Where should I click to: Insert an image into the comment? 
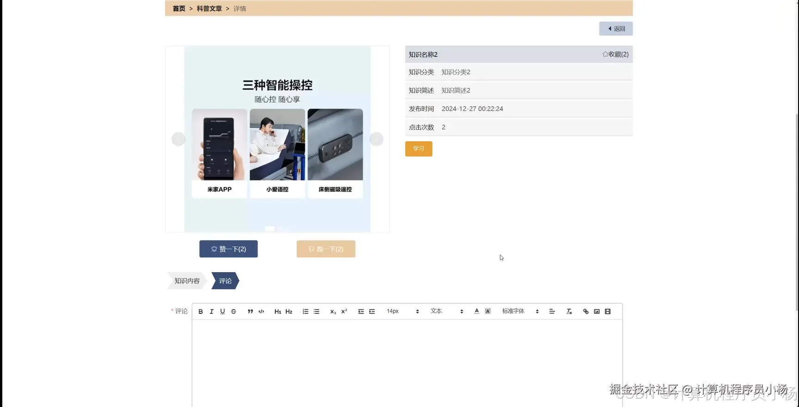click(597, 311)
